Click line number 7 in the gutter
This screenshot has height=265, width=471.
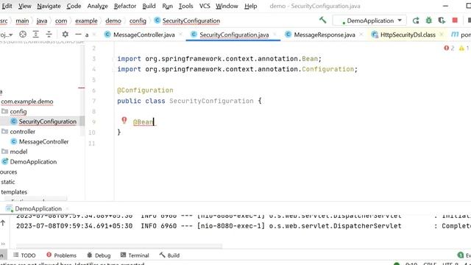click(93, 101)
